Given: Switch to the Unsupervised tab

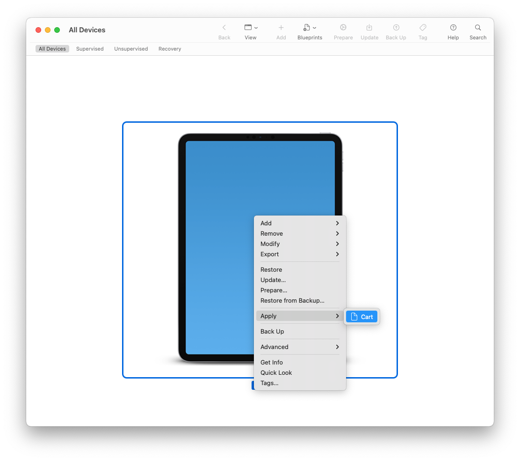Looking at the screenshot, I should coord(131,49).
